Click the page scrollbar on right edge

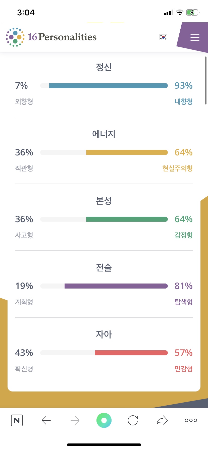[206, 80]
